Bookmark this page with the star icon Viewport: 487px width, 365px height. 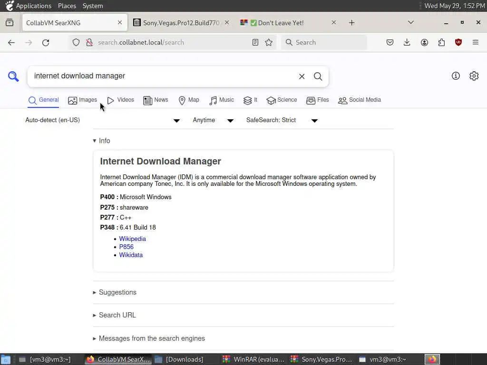pyautogui.click(x=269, y=42)
